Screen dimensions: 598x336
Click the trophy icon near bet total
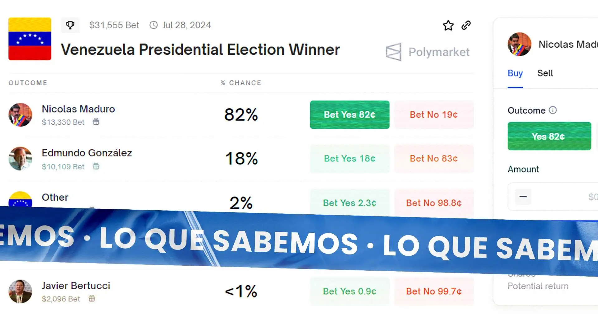(70, 25)
